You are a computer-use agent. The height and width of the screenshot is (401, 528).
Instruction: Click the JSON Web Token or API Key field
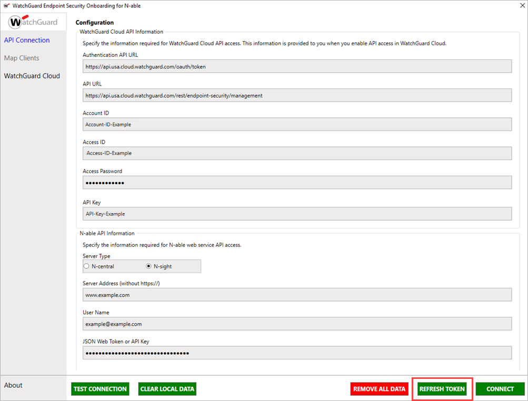coord(296,352)
